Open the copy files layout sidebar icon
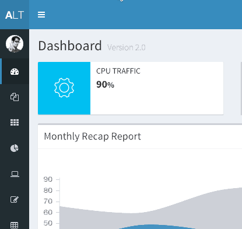242x229 pixels. pyautogui.click(x=15, y=97)
